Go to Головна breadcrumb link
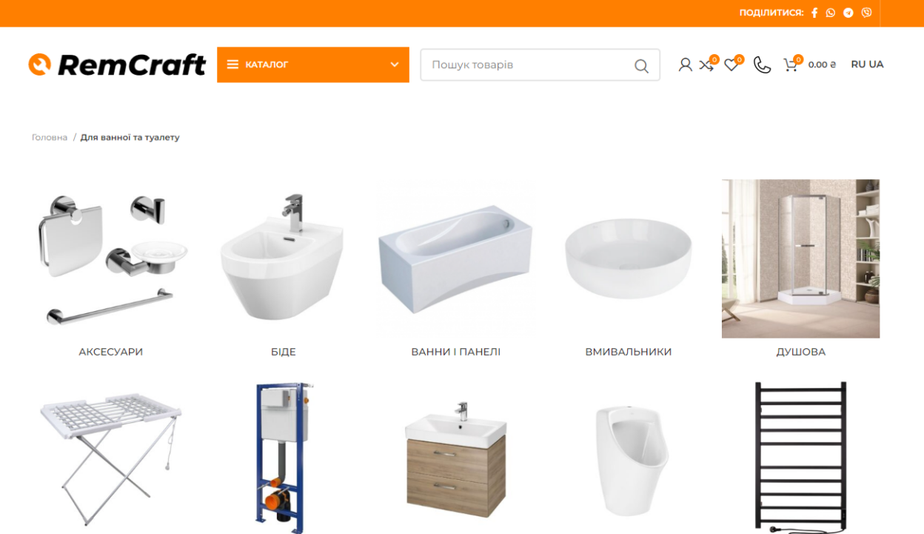Viewport: 924px width, 534px height. pos(50,138)
